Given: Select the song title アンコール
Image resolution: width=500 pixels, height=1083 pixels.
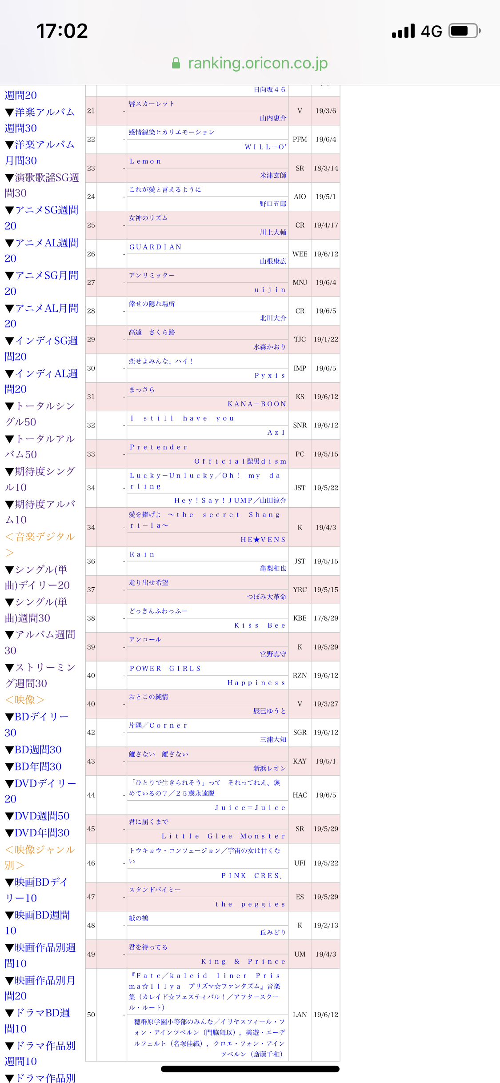Looking at the screenshot, I should 145,639.
